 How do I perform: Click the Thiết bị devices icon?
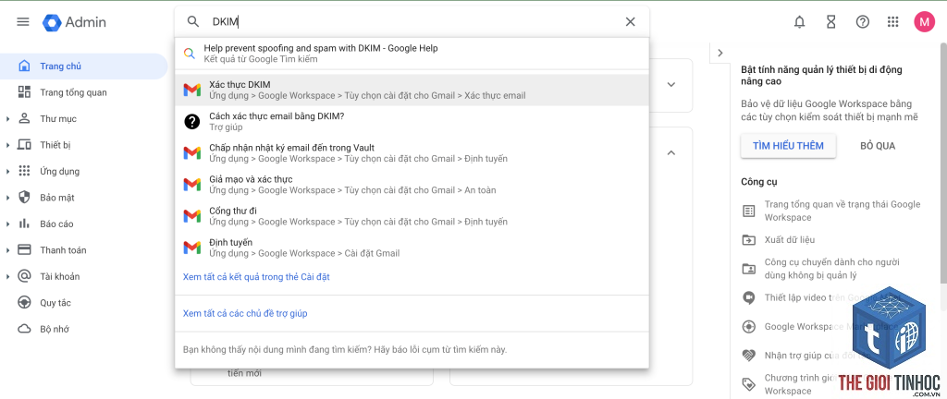(x=24, y=145)
